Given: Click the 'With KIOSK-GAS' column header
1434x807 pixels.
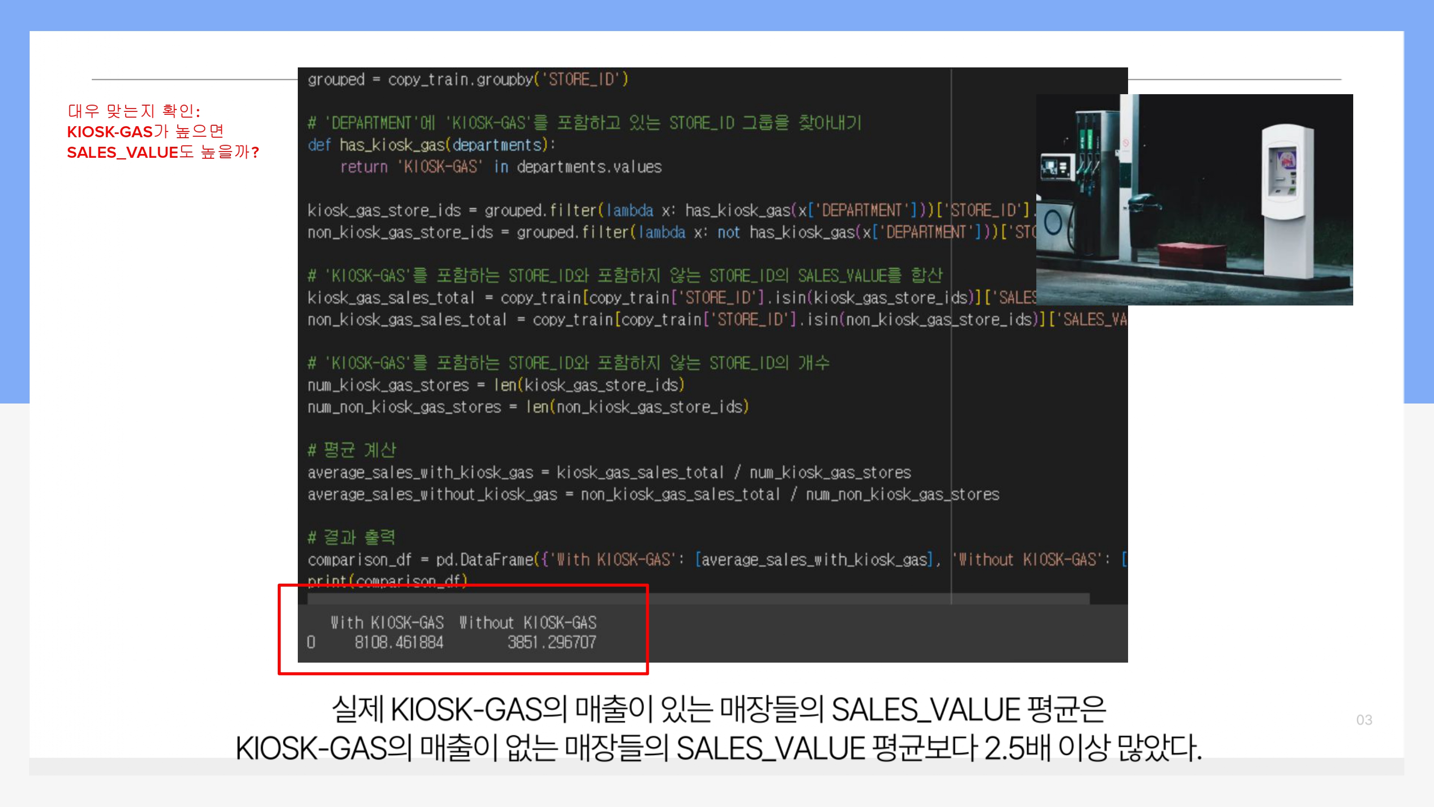Looking at the screenshot, I should 387,622.
